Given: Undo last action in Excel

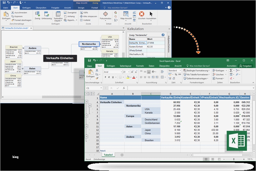Looking at the screenshot, I should [x=94, y=60].
